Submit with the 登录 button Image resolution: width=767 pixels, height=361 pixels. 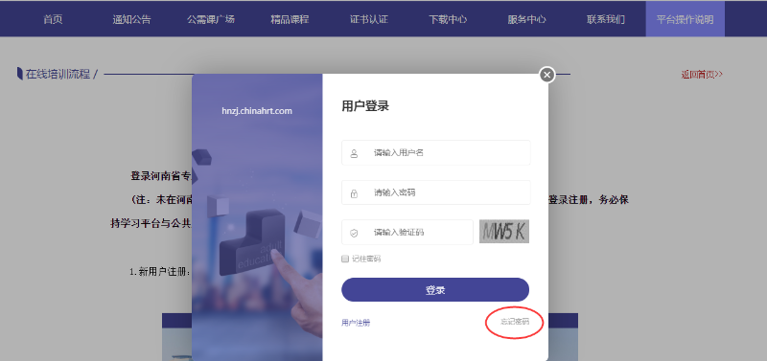(435, 290)
